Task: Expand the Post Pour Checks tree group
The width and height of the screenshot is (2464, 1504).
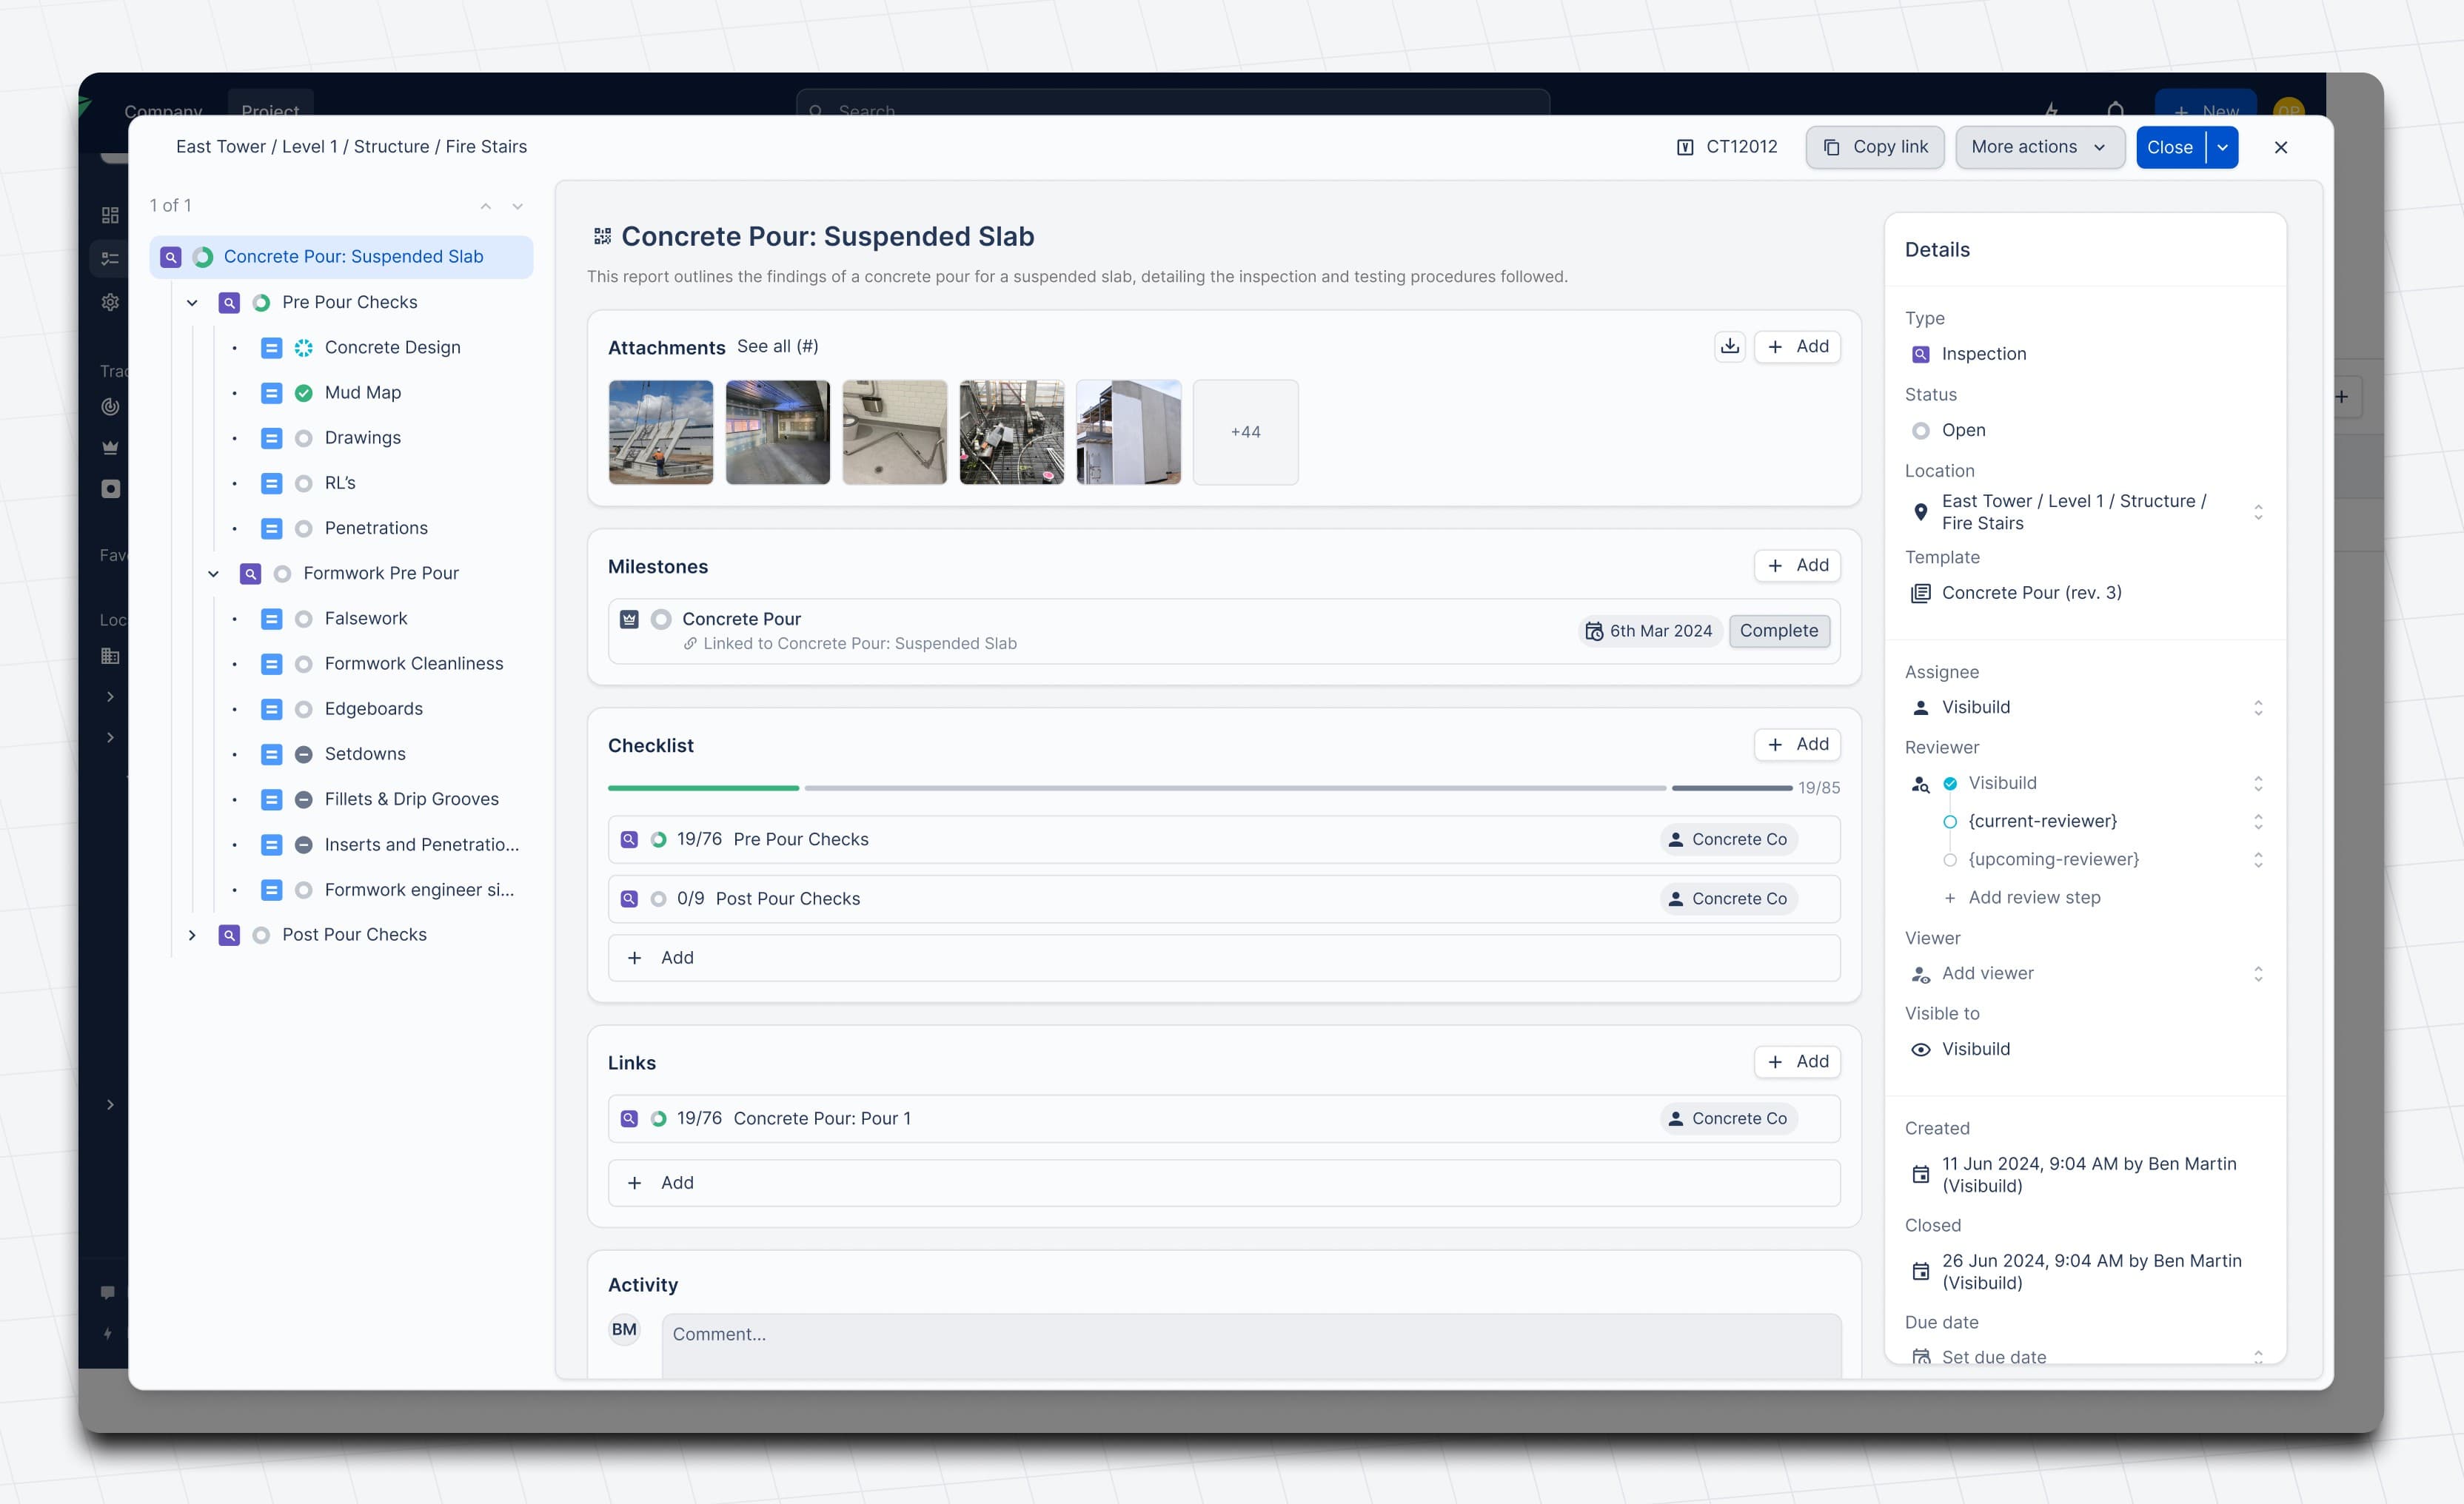Action: coord(192,935)
